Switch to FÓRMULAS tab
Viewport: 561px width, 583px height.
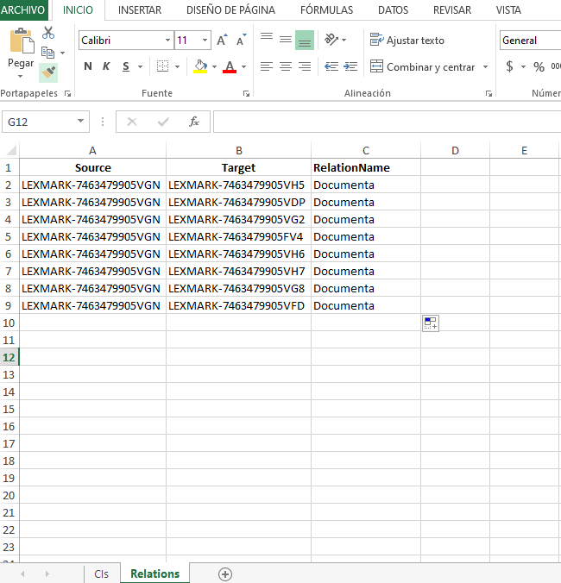point(326,10)
